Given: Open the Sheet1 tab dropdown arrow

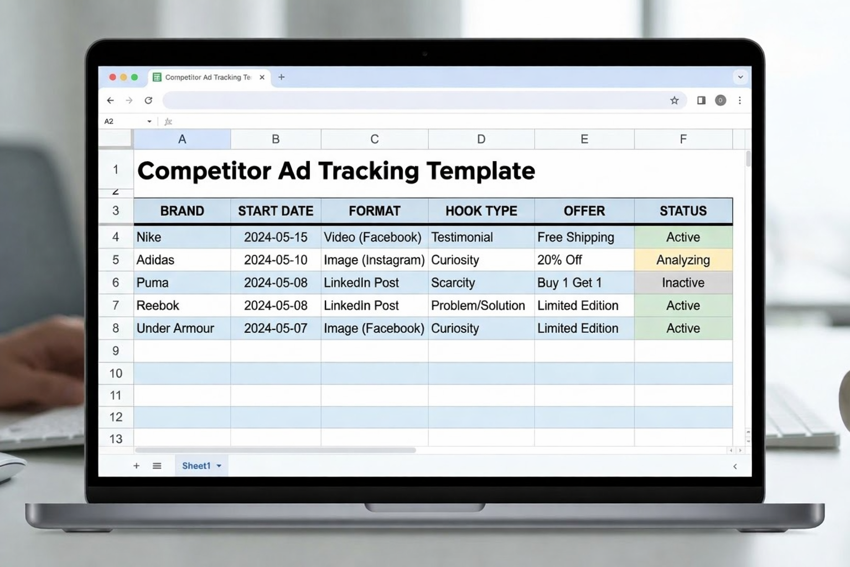Looking at the screenshot, I should pos(218,466).
